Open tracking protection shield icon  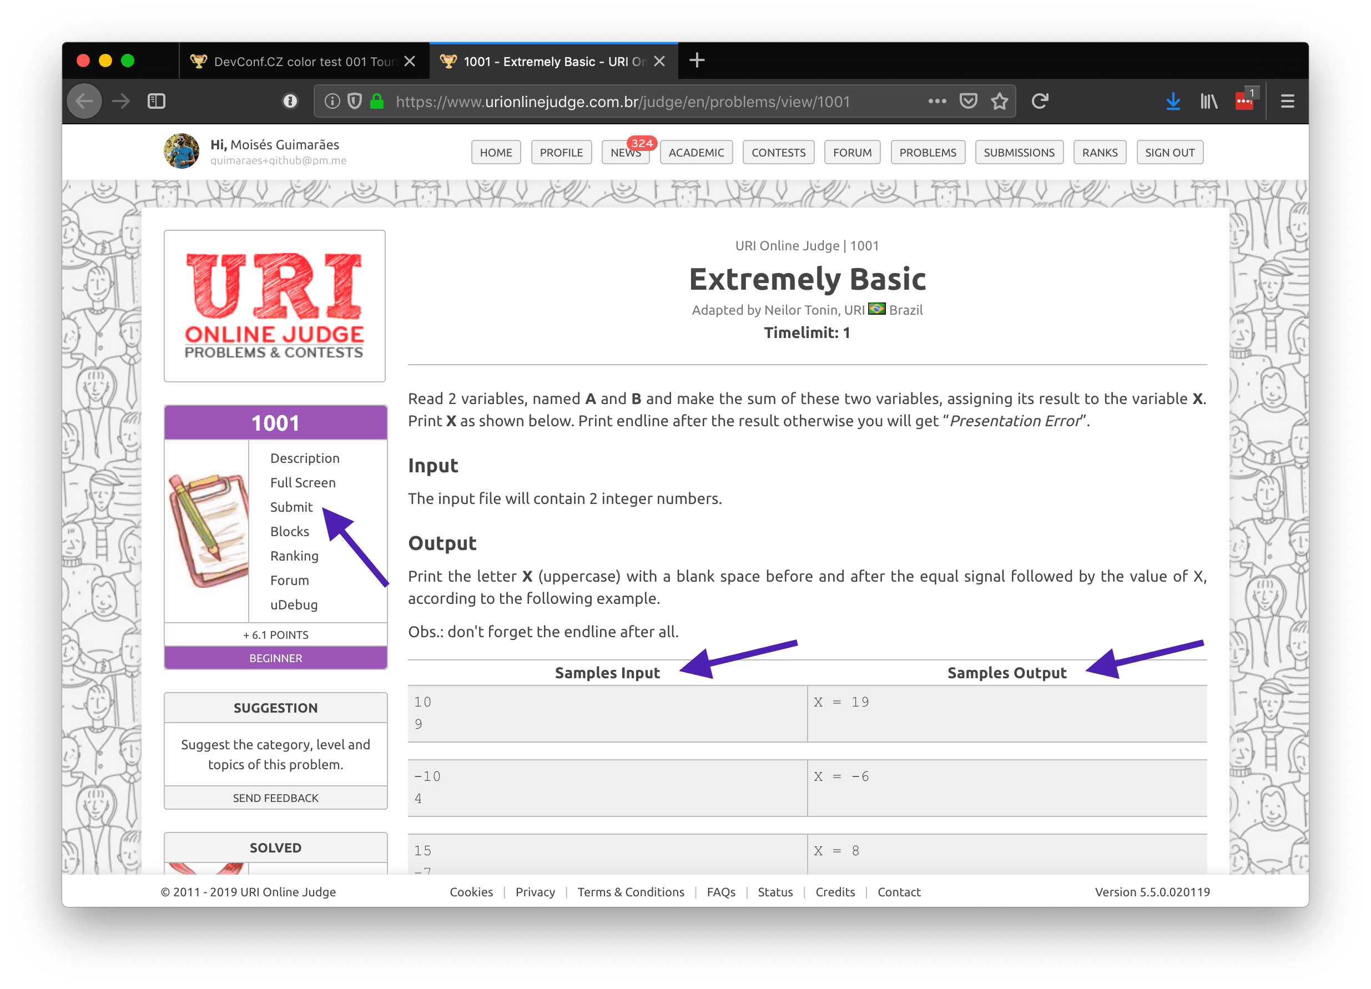(355, 101)
